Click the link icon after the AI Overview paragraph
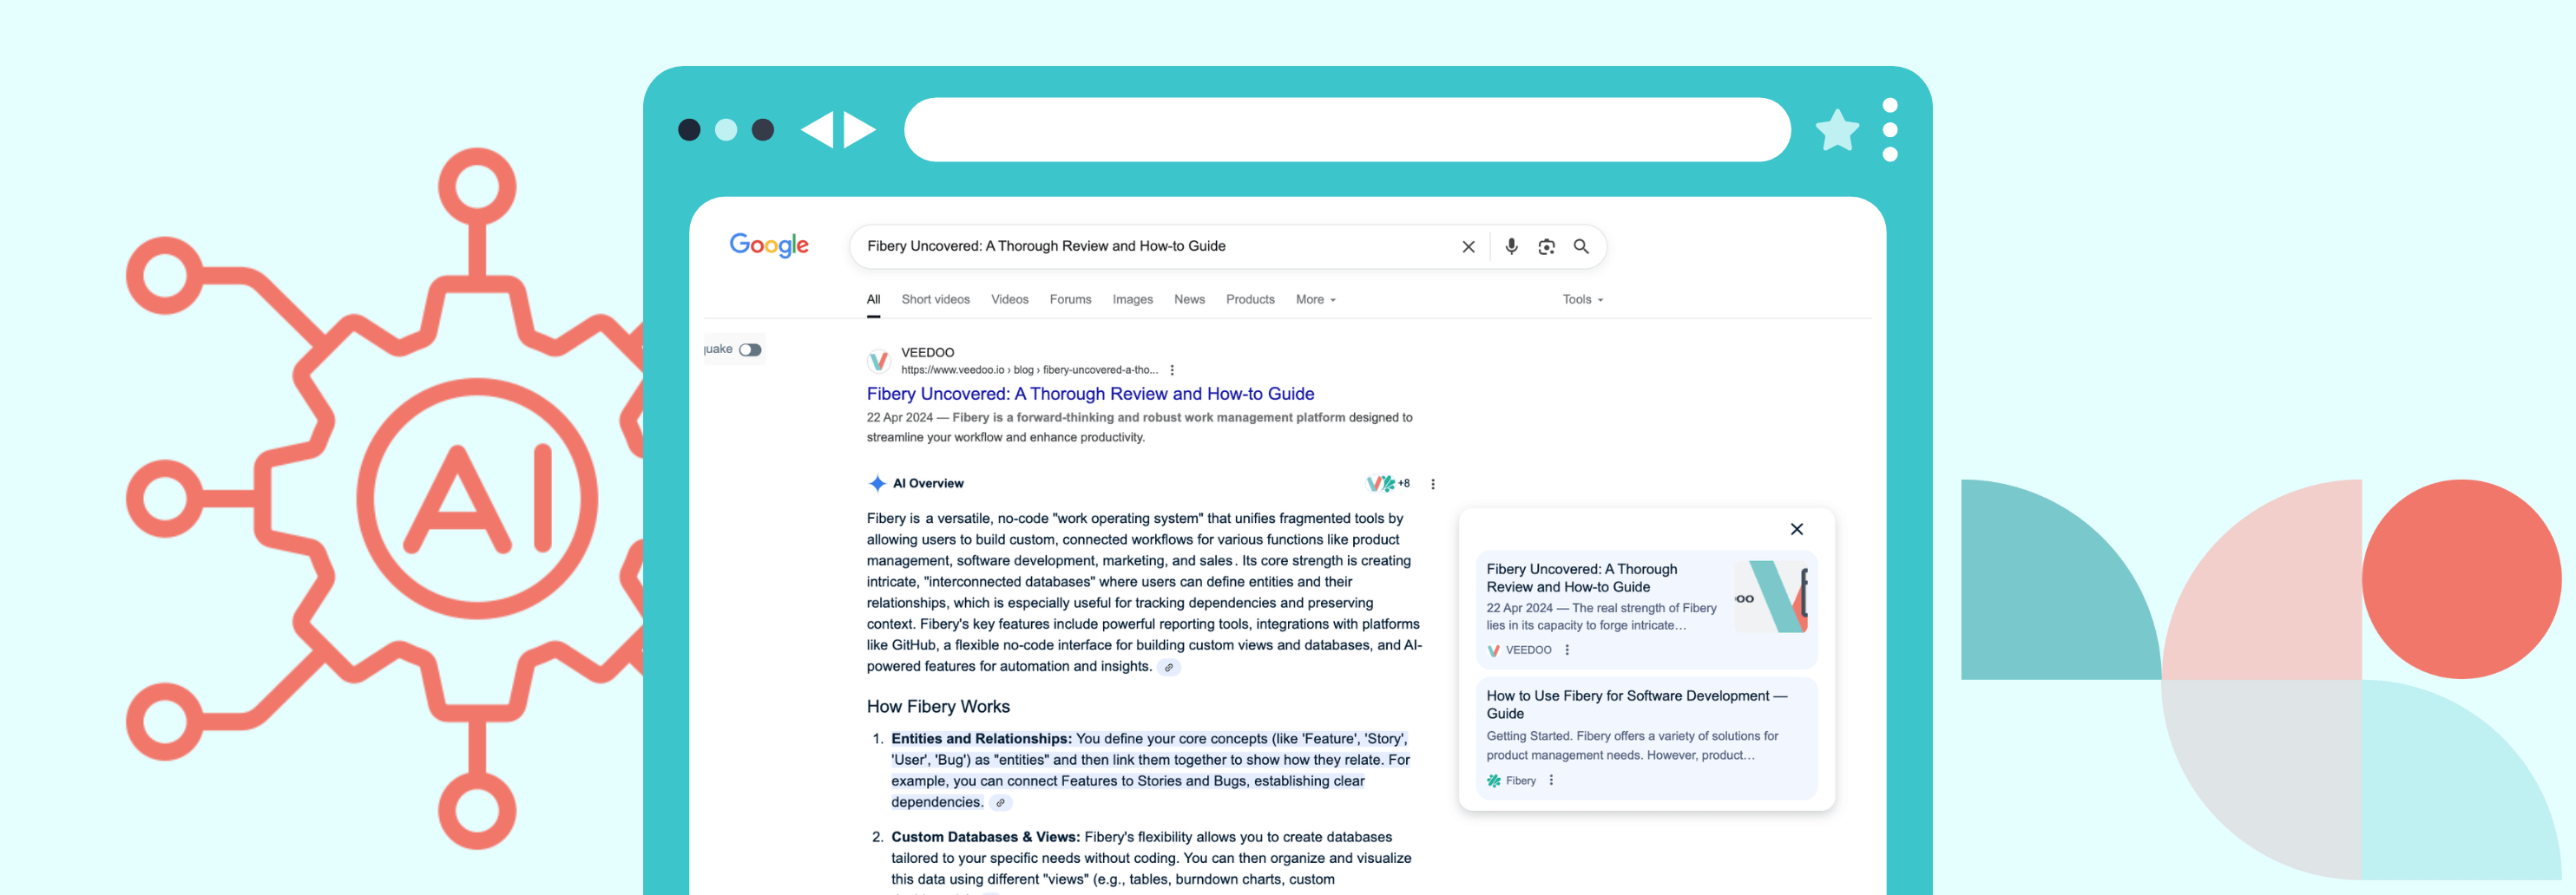The width and height of the screenshot is (2576, 895). click(1169, 667)
